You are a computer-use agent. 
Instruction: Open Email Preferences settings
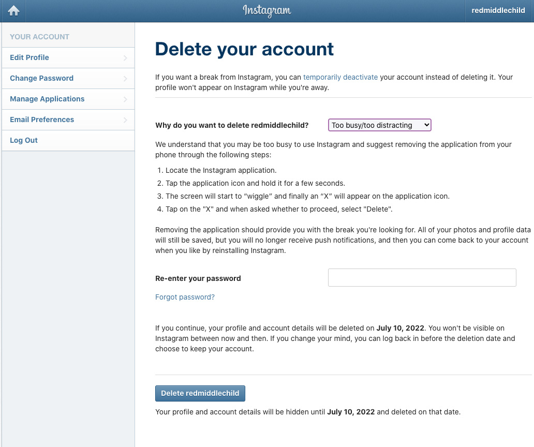(x=42, y=120)
